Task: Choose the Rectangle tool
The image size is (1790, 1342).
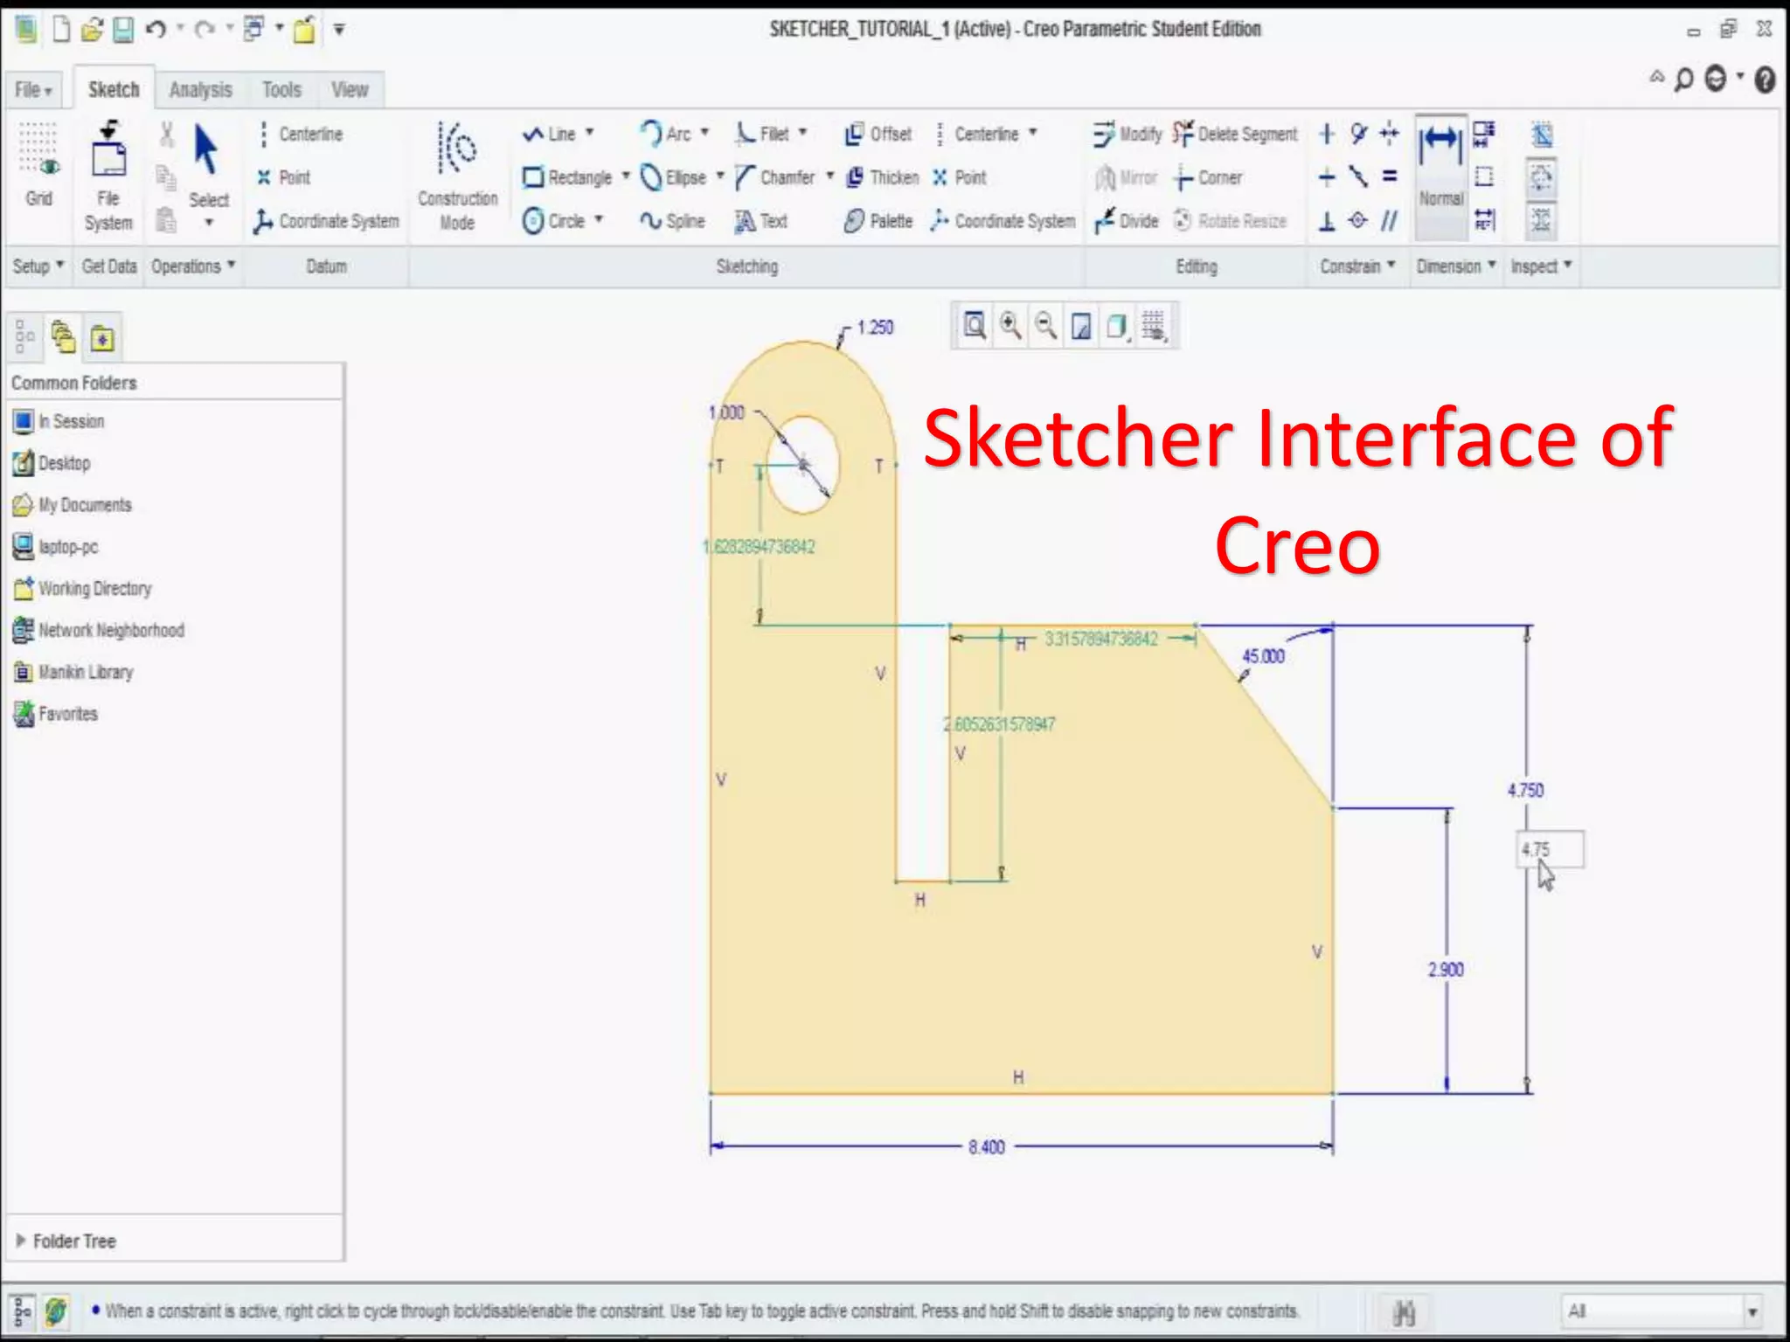Action: [567, 177]
